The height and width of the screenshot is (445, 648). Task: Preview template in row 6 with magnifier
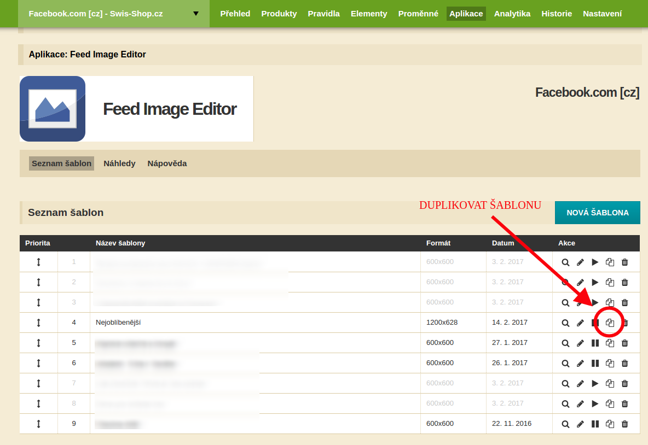click(x=565, y=363)
